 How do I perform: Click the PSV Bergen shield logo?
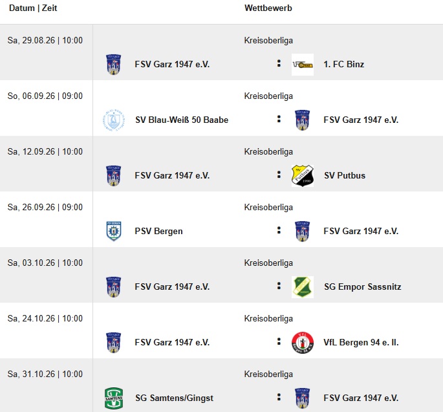114,231
